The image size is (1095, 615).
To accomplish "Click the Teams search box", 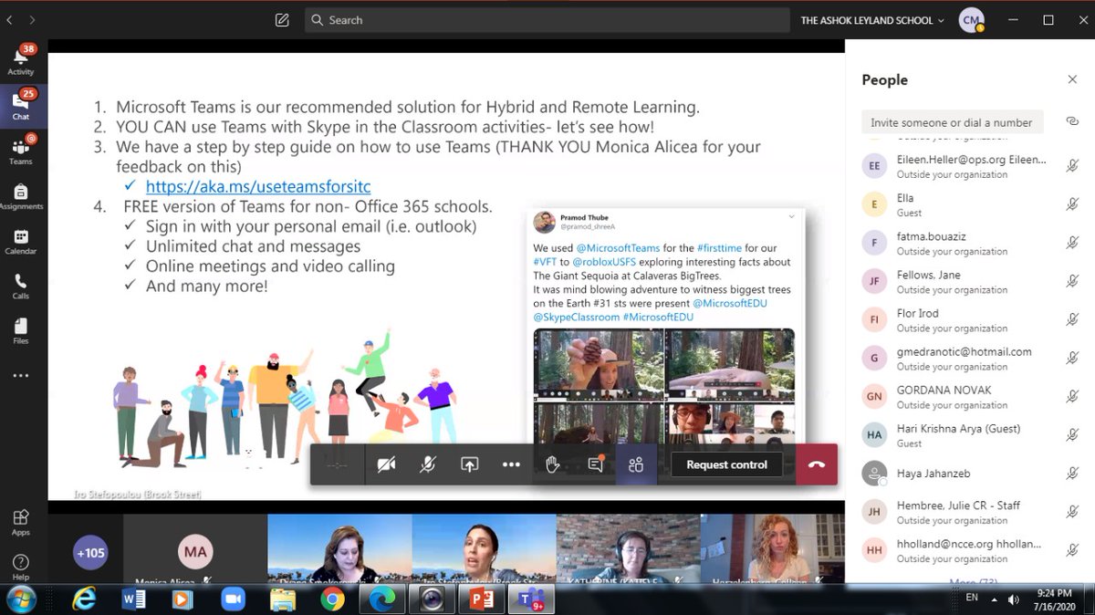I will pos(547,20).
